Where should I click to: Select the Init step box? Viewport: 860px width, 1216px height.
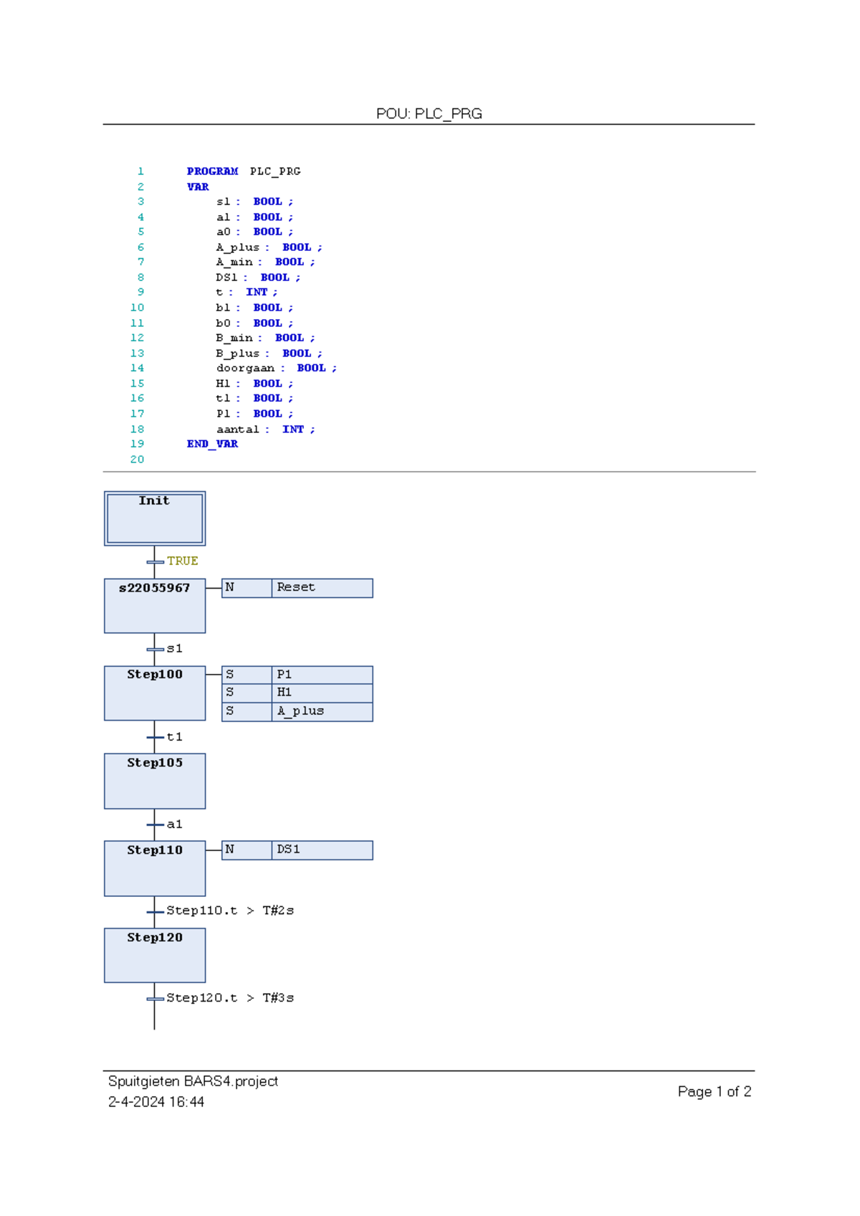(x=155, y=518)
